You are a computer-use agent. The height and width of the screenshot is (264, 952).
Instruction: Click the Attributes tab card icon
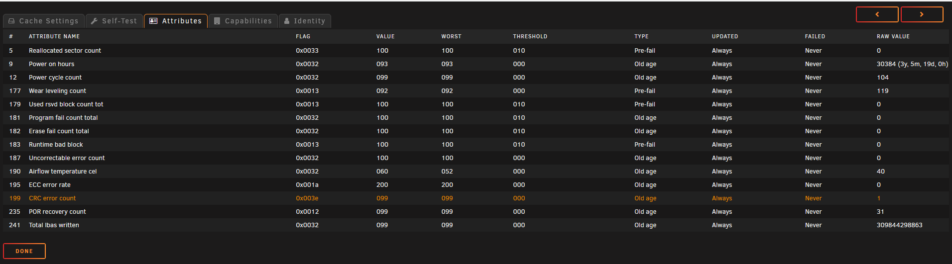(153, 21)
